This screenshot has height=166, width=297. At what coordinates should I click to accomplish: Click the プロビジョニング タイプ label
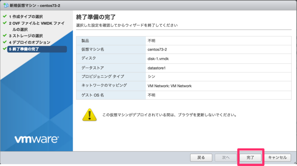(103, 77)
